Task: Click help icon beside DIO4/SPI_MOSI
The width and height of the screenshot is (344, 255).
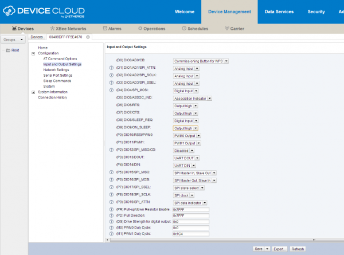Action: tap(112, 90)
